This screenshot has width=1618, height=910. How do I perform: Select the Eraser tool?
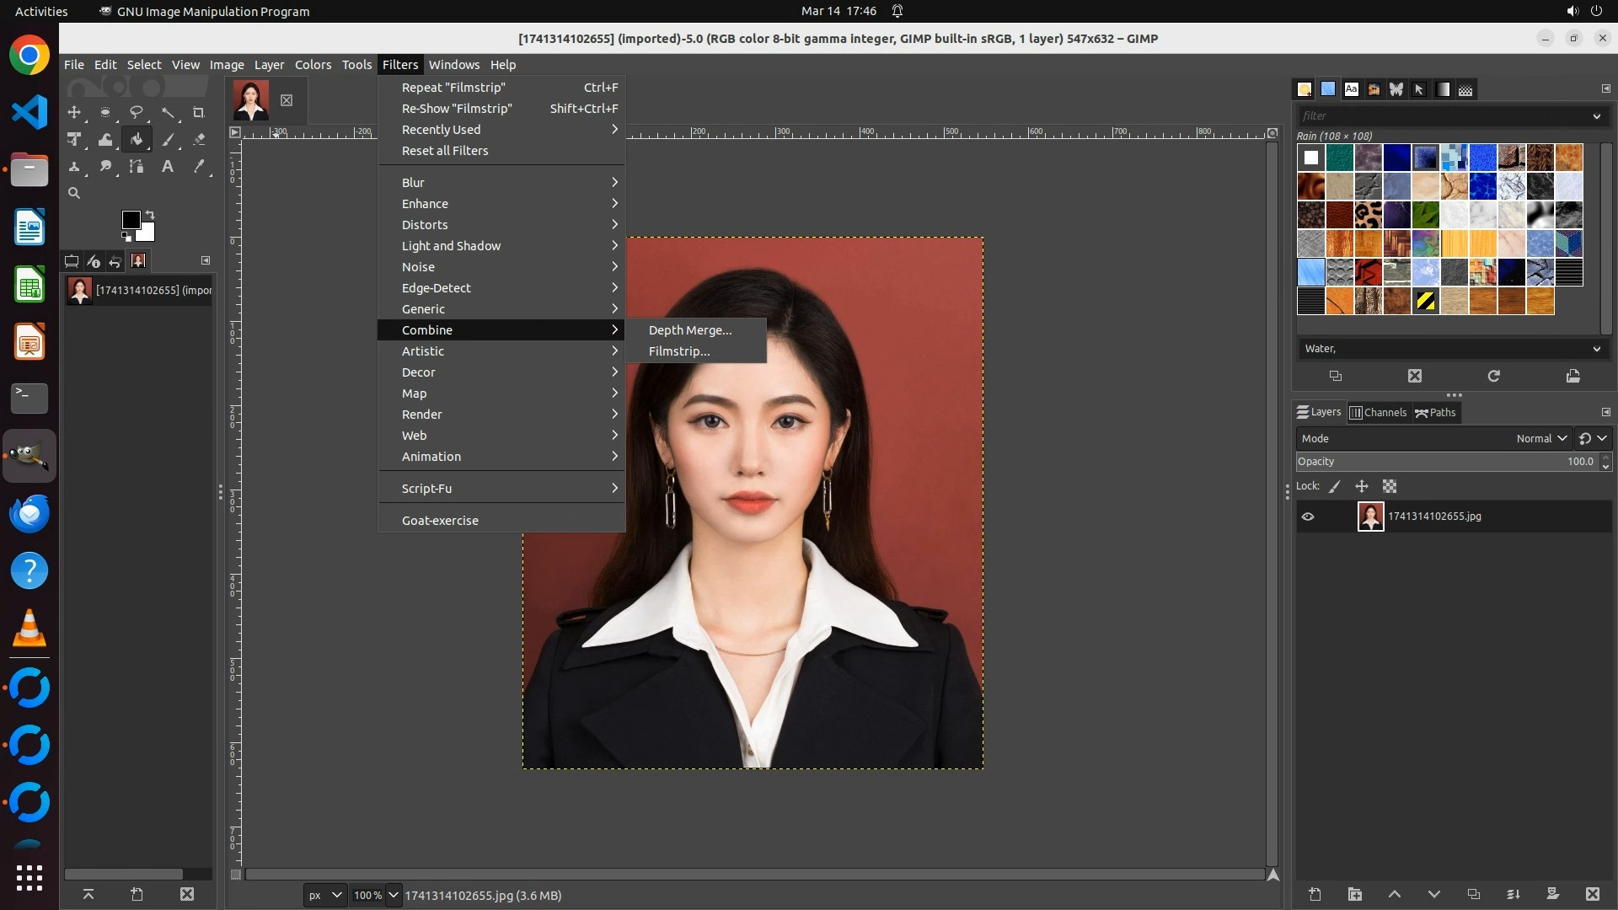(x=199, y=140)
